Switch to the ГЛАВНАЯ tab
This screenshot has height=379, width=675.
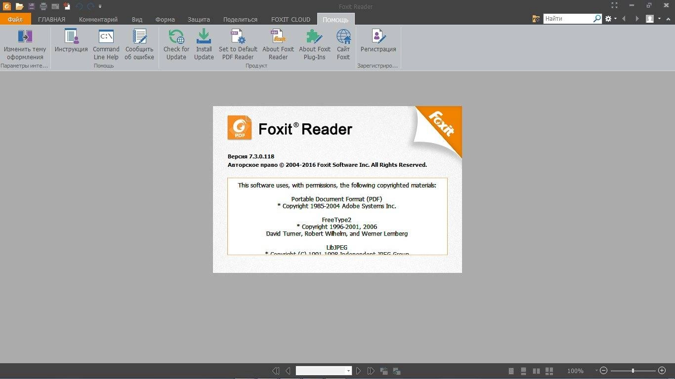click(52, 19)
